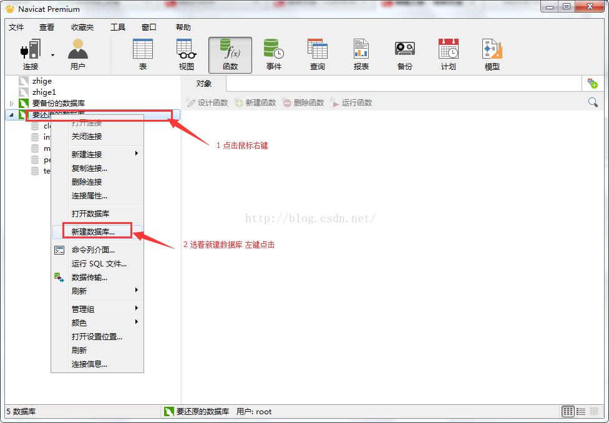Open the 刷新 submenu with arrow
609x423 pixels.
pyautogui.click(x=97, y=291)
